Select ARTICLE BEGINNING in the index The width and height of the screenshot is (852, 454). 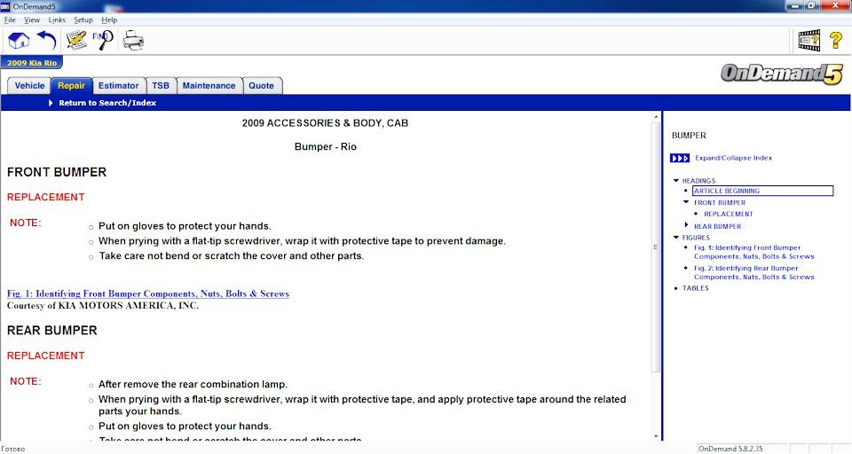coord(762,192)
